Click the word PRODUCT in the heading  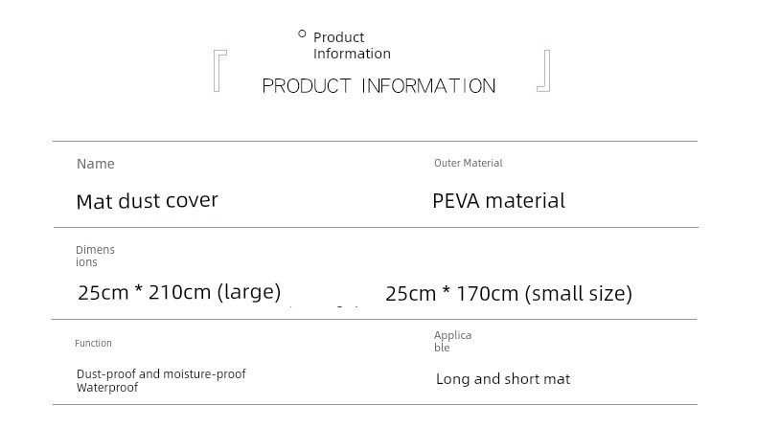point(307,86)
